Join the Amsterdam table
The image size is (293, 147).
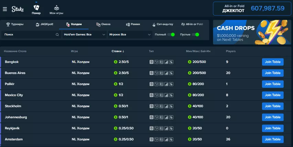pyautogui.click(x=273, y=139)
